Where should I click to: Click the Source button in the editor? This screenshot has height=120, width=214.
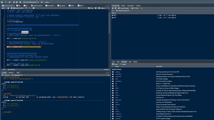tap(102, 8)
